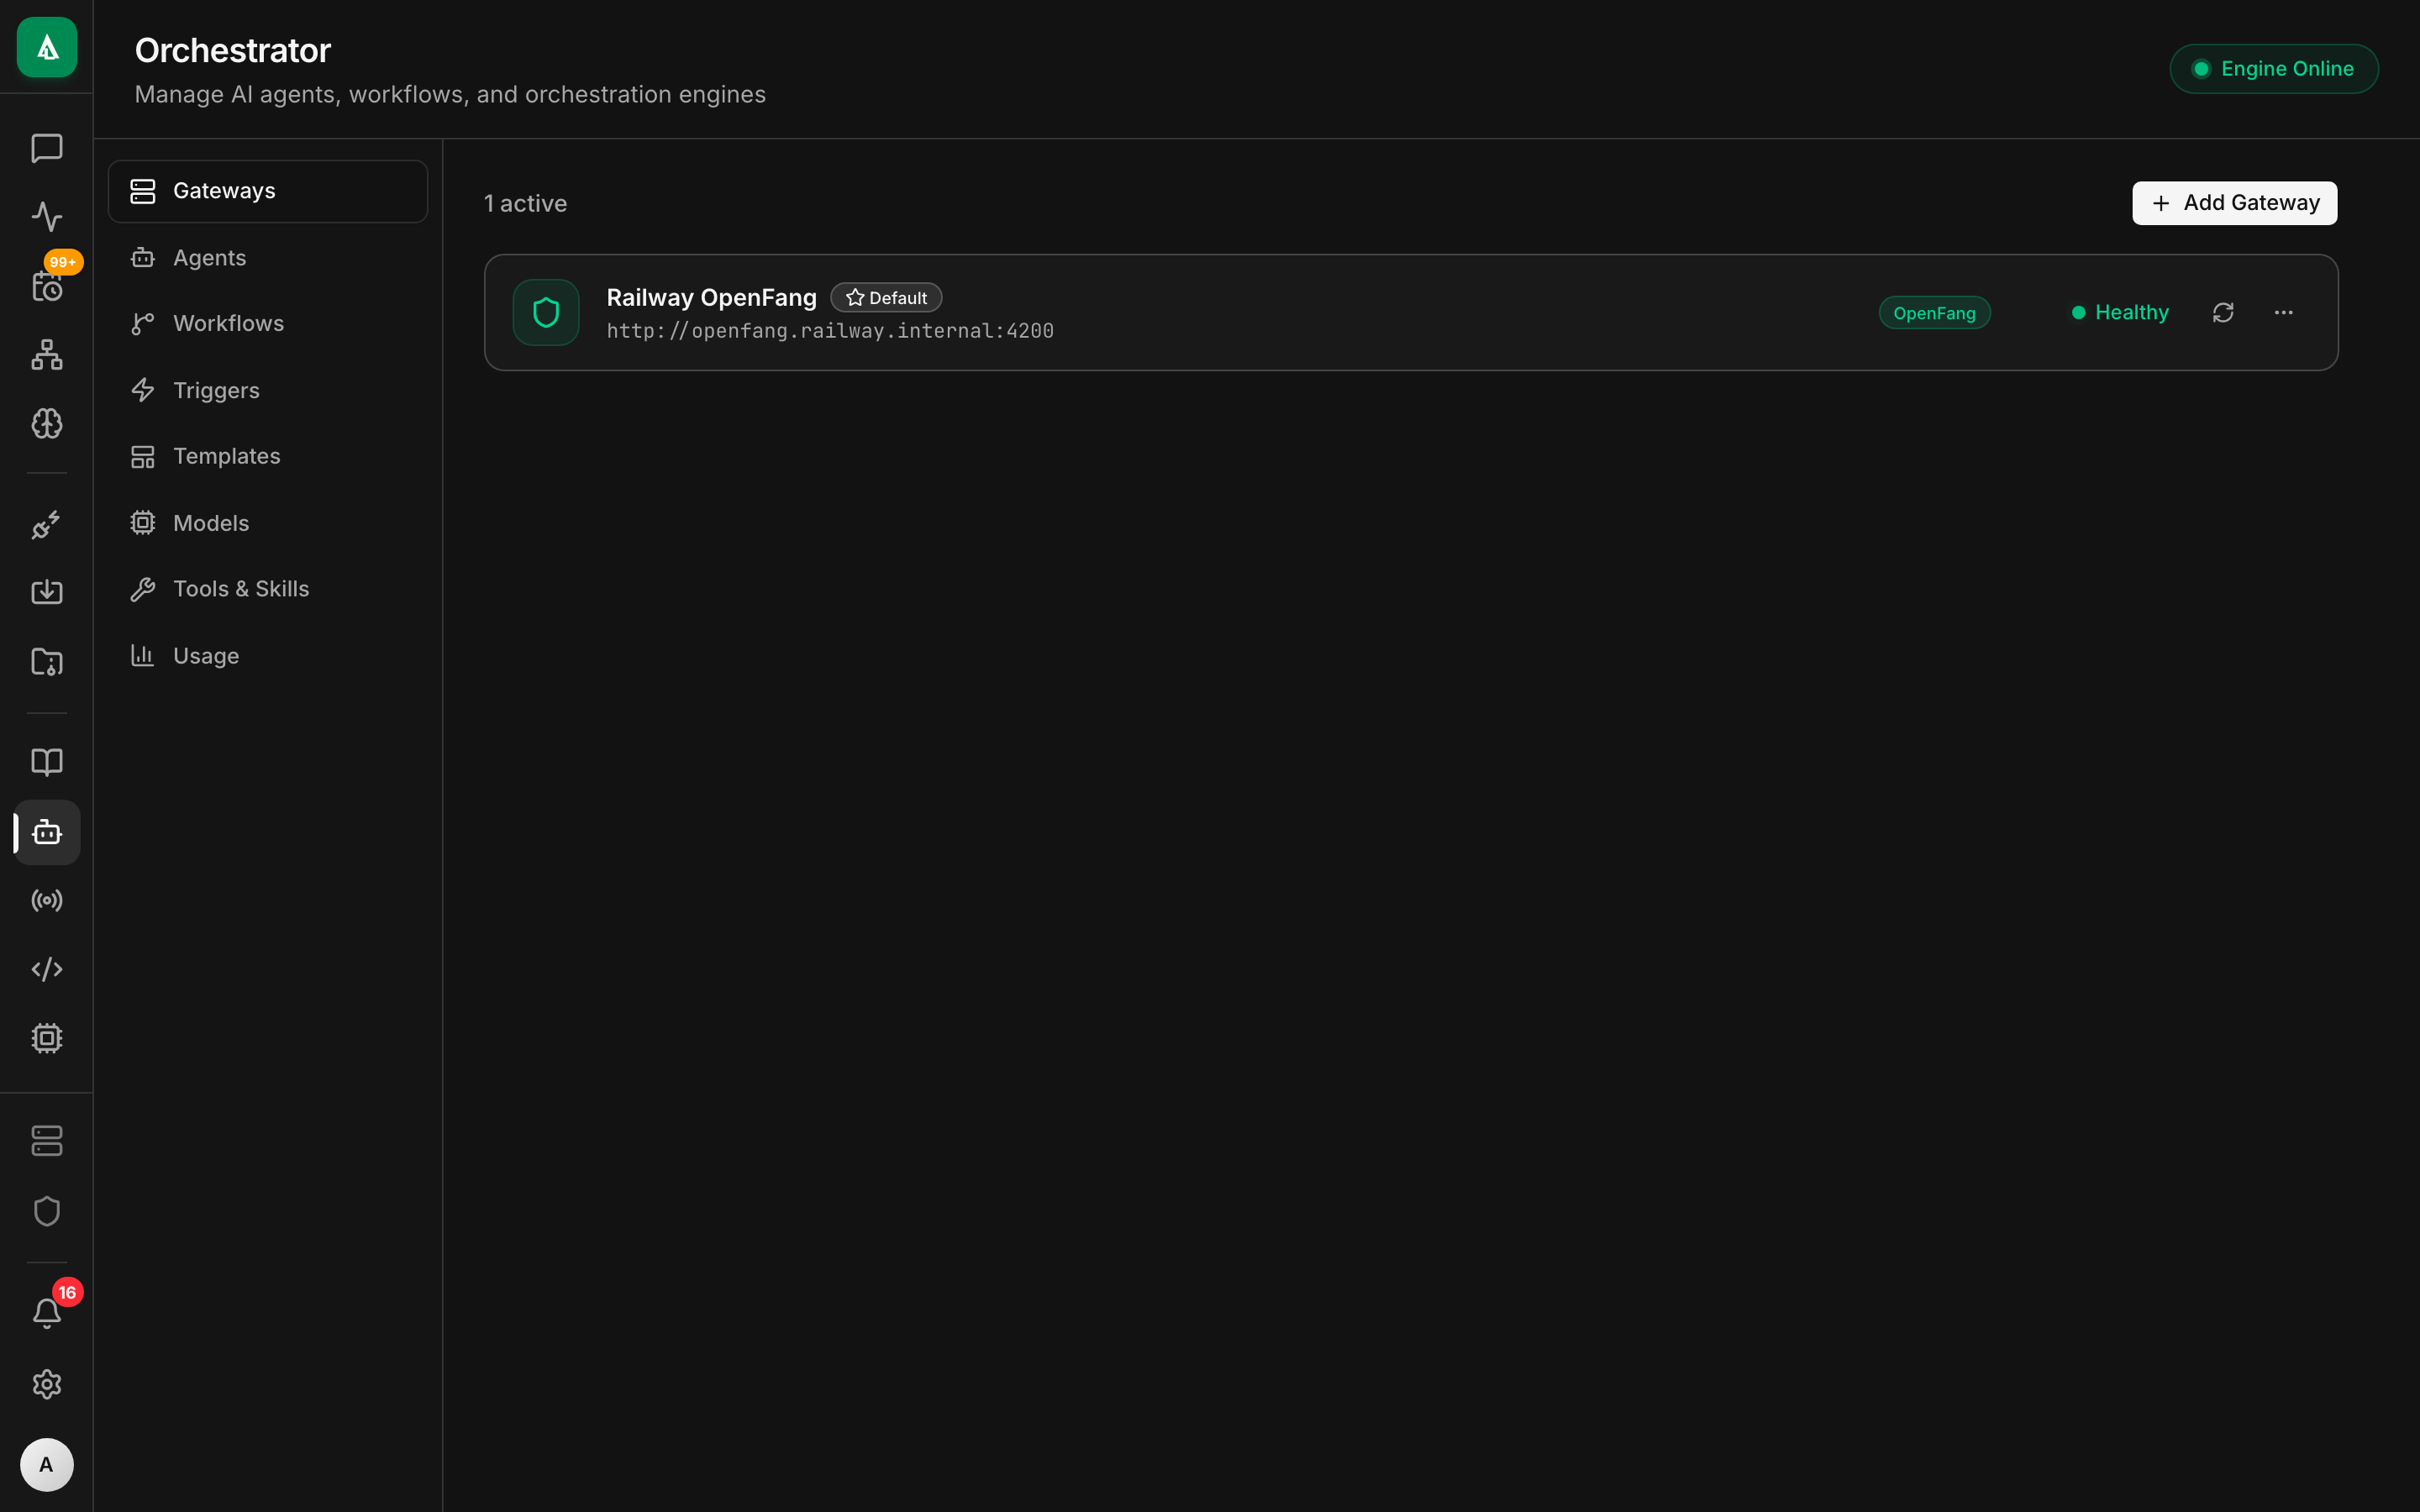Open the chip/hardware icon
The height and width of the screenshot is (1512, 2420).
coord(46,1037)
